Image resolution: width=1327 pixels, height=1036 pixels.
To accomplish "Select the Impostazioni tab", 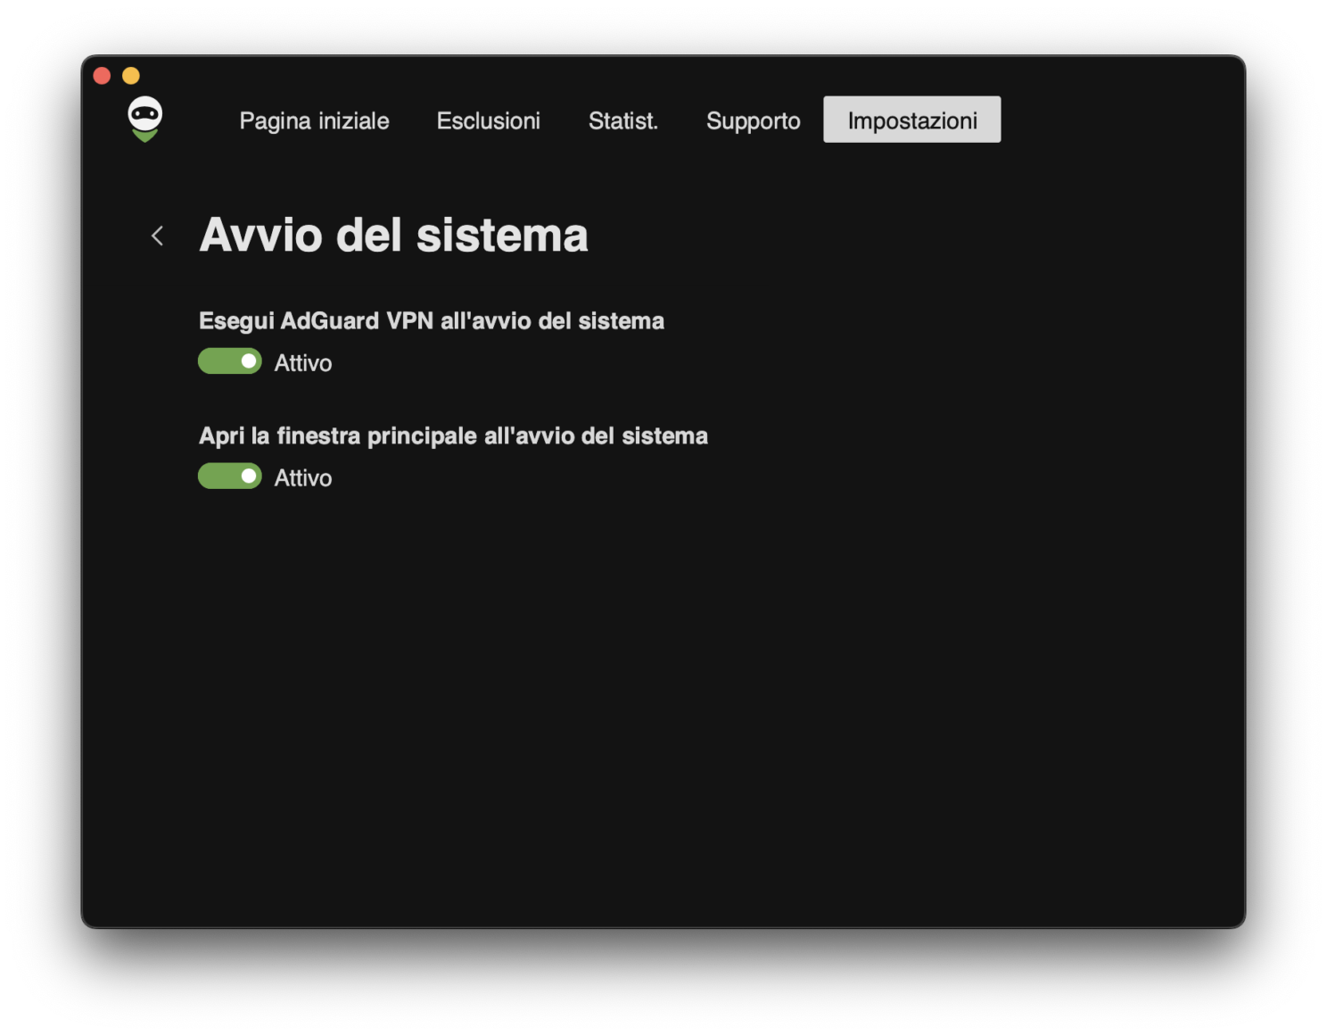I will click(x=911, y=120).
